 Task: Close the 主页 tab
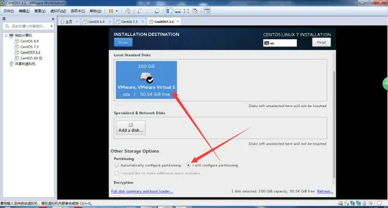[77, 22]
